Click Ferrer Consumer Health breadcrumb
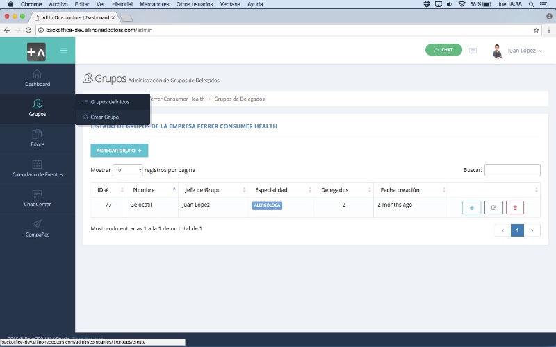This screenshot has width=556, height=347. tap(177, 99)
